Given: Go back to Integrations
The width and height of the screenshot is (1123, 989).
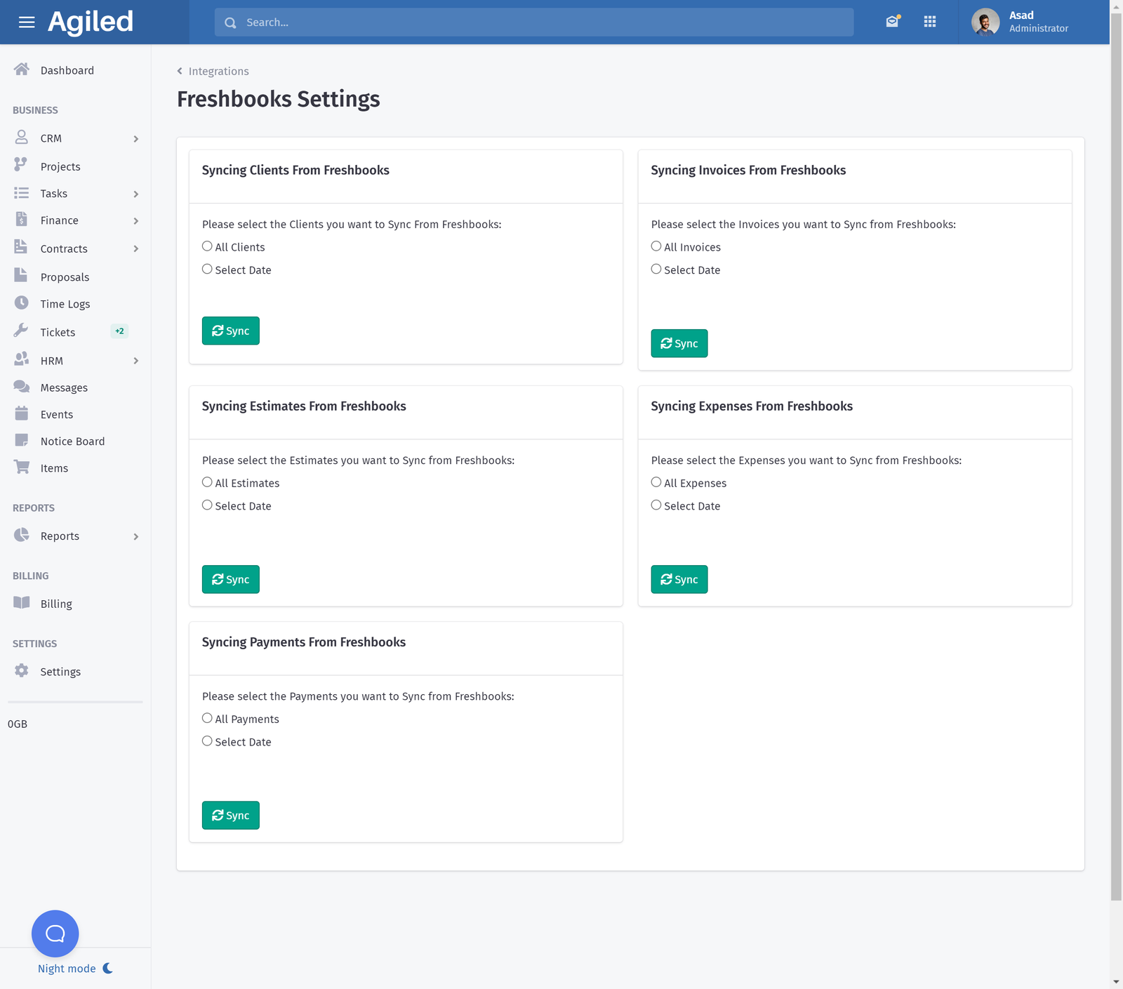Looking at the screenshot, I should click(218, 71).
